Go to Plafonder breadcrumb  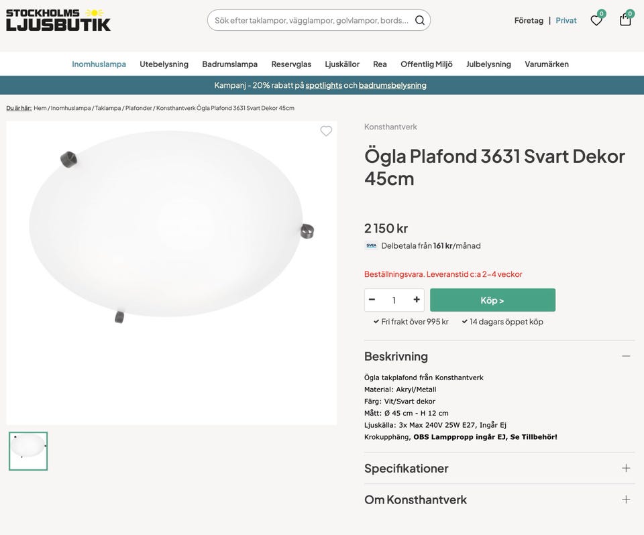click(x=138, y=108)
